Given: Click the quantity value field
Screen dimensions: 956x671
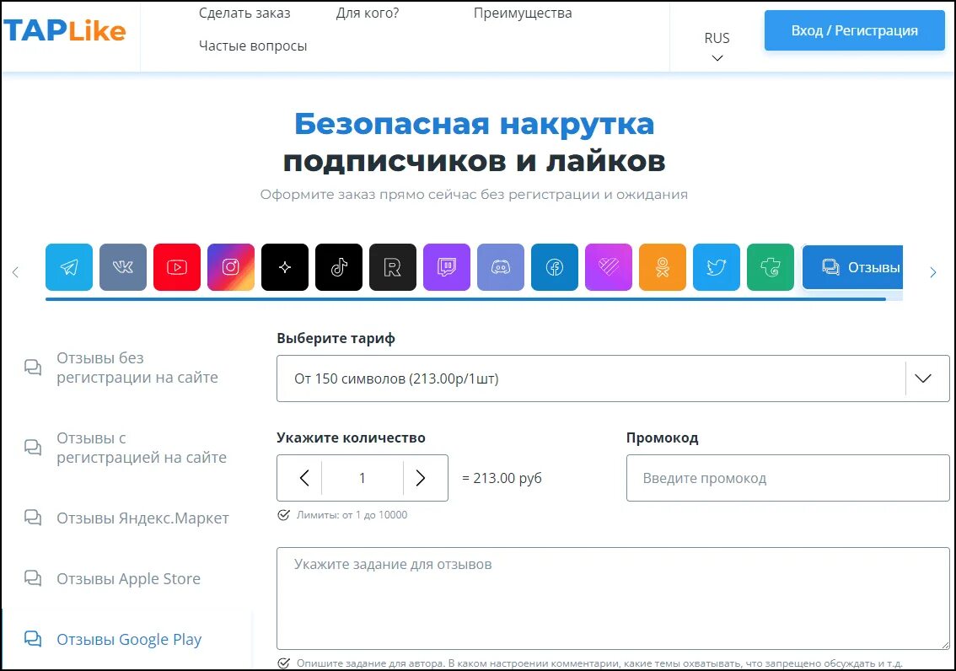Looking at the screenshot, I should (363, 478).
